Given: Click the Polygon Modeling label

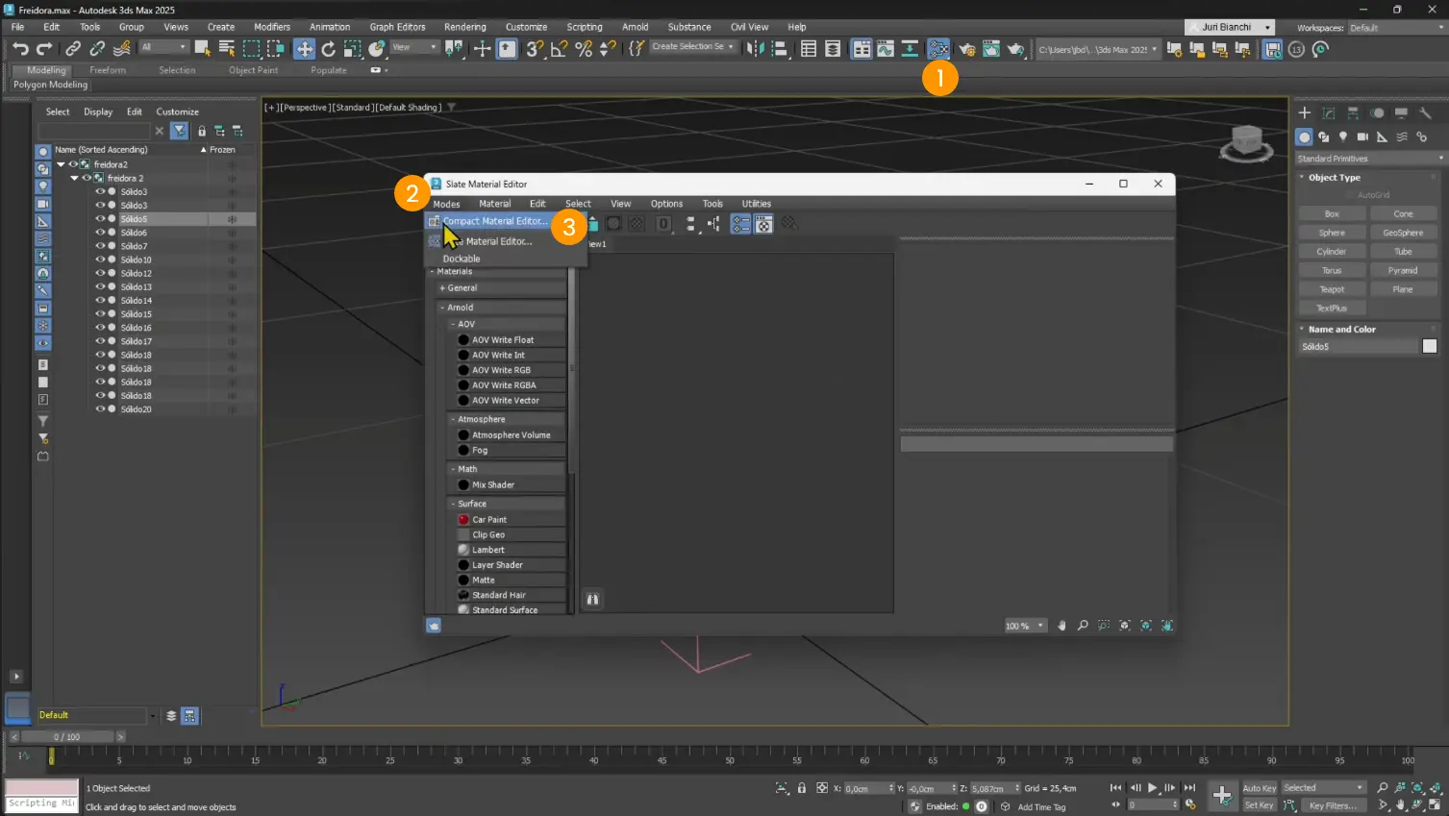Looking at the screenshot, I should pyautogui.click(x=50, y=85).
